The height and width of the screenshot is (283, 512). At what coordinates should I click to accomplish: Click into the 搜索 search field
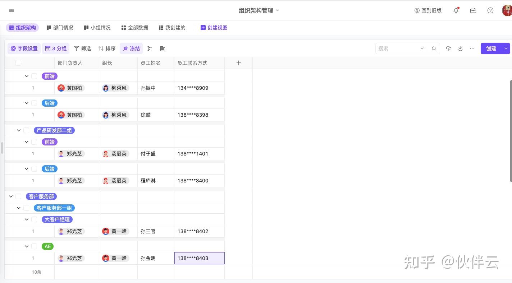[397, 48]
